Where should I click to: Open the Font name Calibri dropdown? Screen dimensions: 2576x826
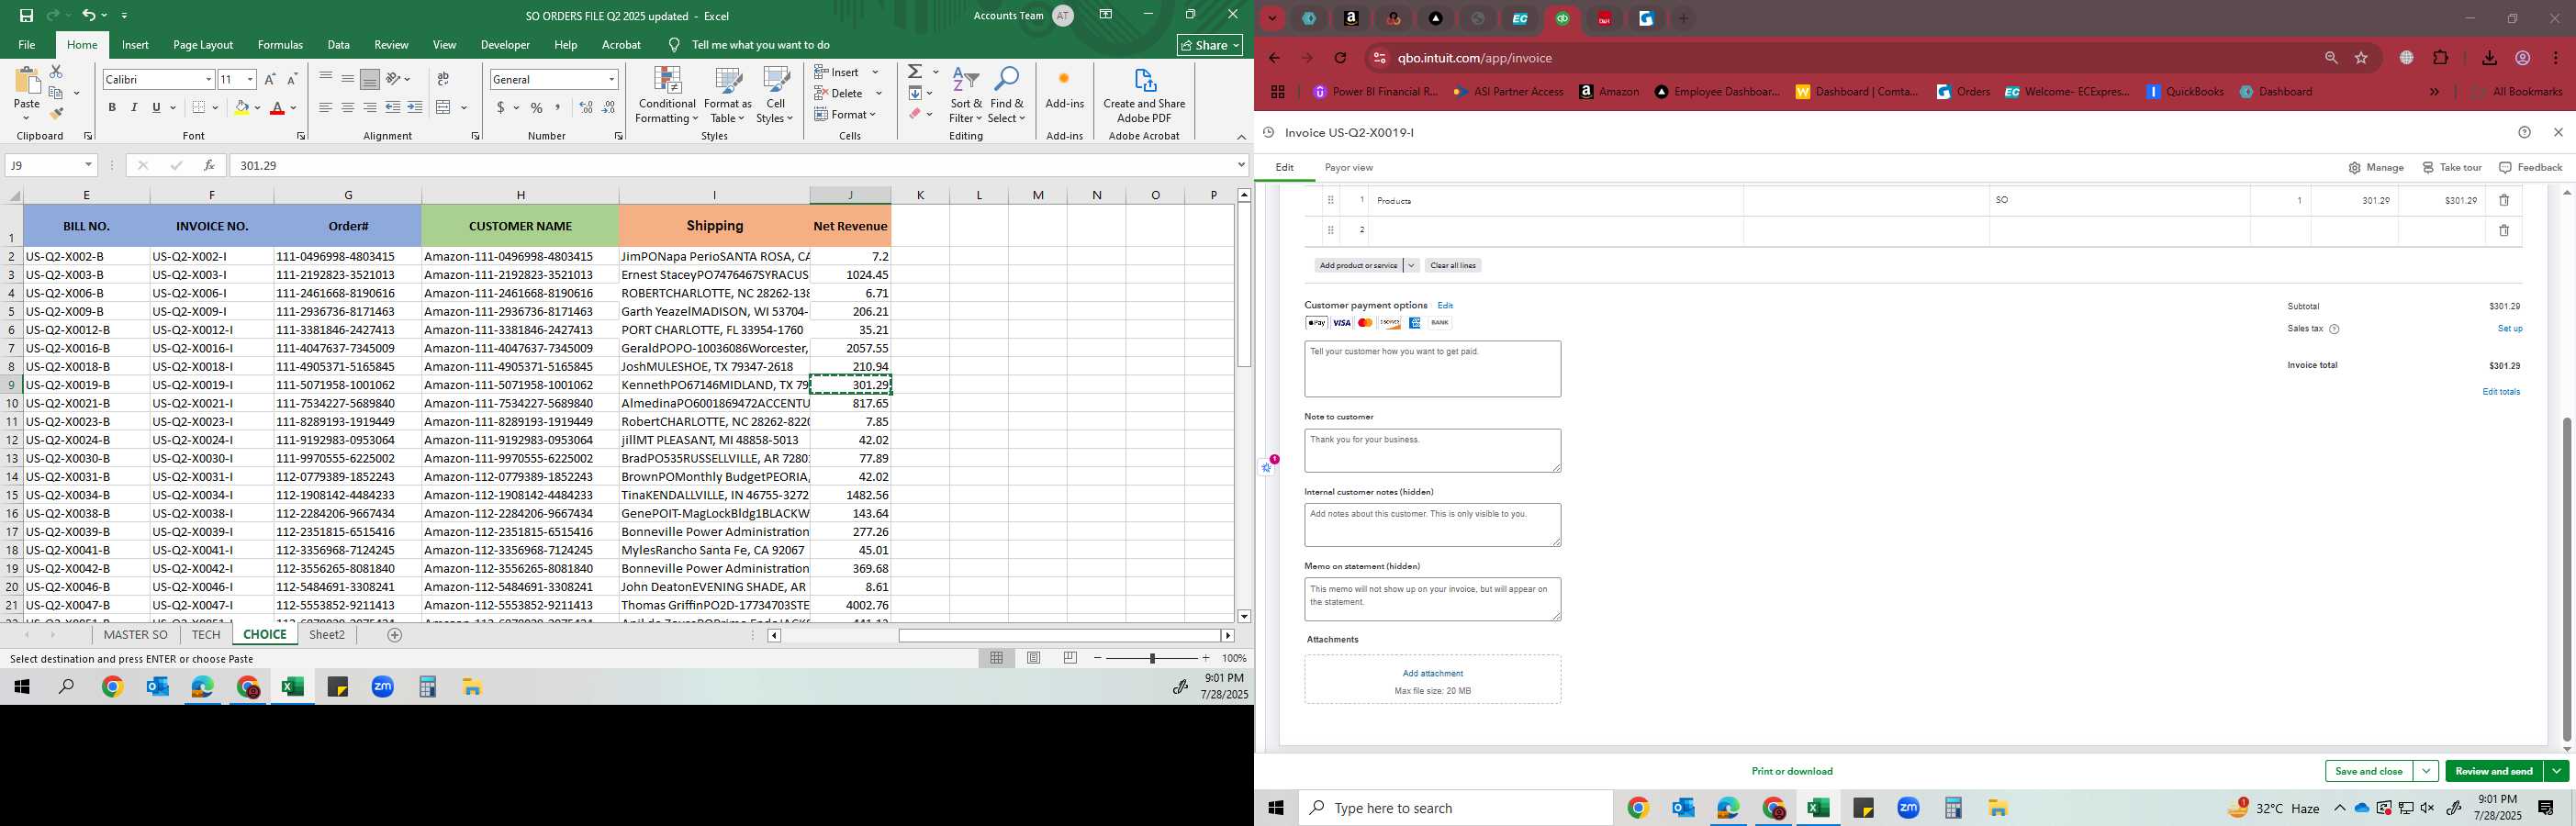(209, 79)
